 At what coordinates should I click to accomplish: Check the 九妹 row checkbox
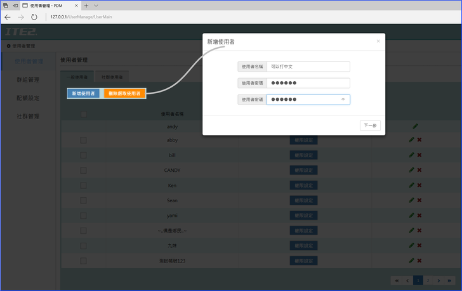(83, 246)
